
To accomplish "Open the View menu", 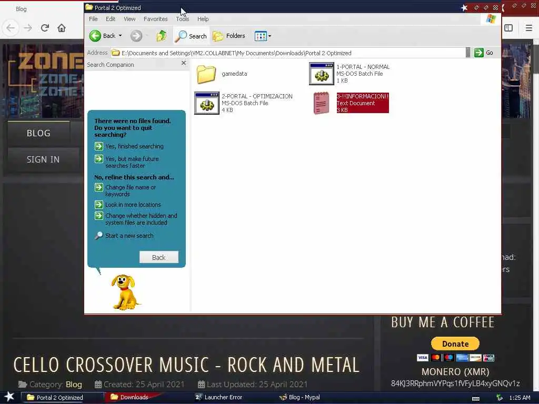I will click(x=129, y=19).
